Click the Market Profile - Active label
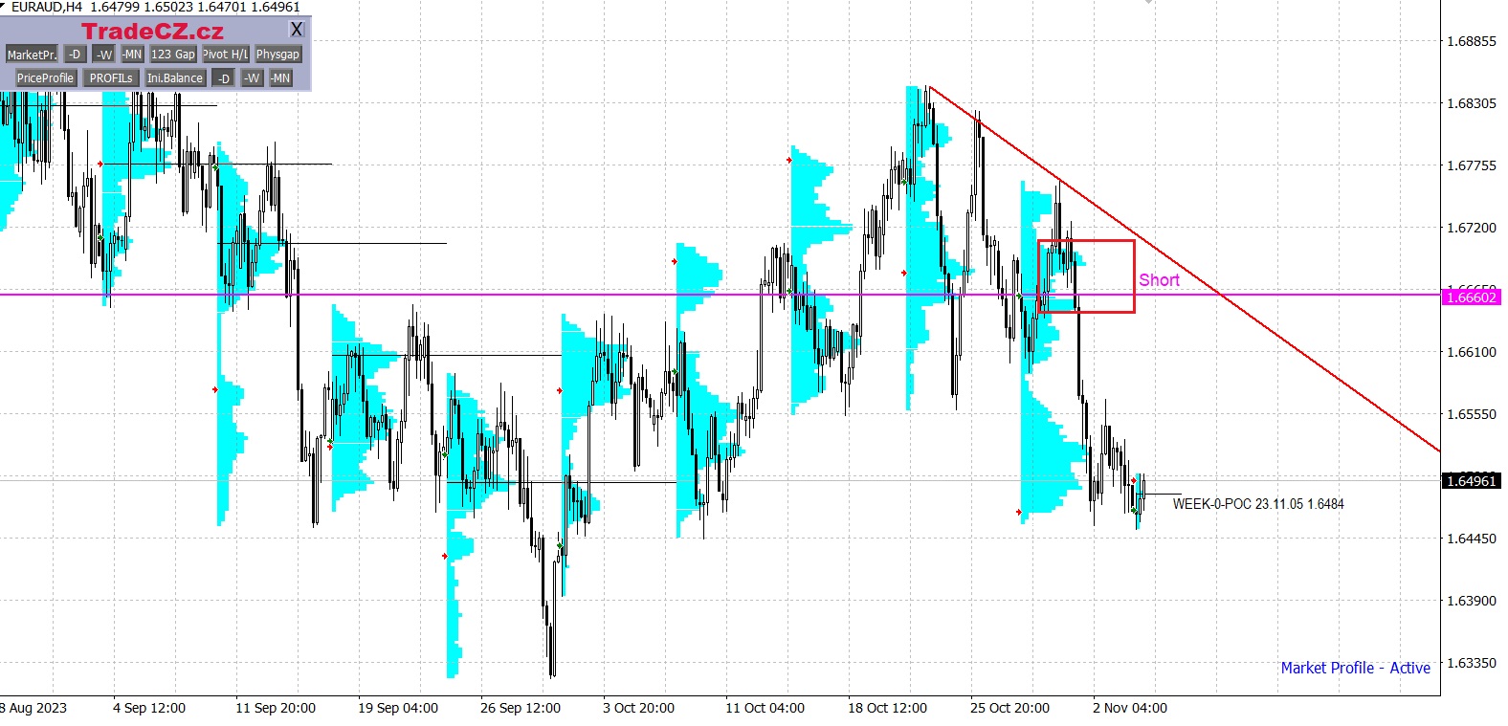Image resolution: width=1508 pixels, height=726 pixels. coord(1355,668)
